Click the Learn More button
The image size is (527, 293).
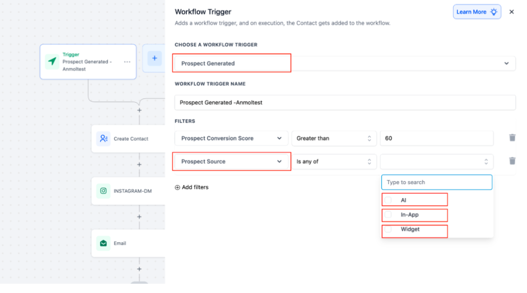pyautogui.click(x=476, y=12)
